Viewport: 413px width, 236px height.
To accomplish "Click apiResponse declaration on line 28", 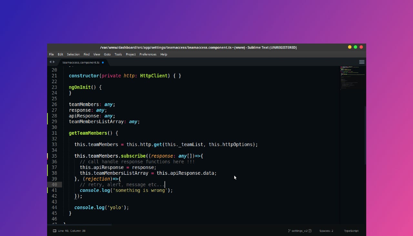I will click(x=84, y=116).
